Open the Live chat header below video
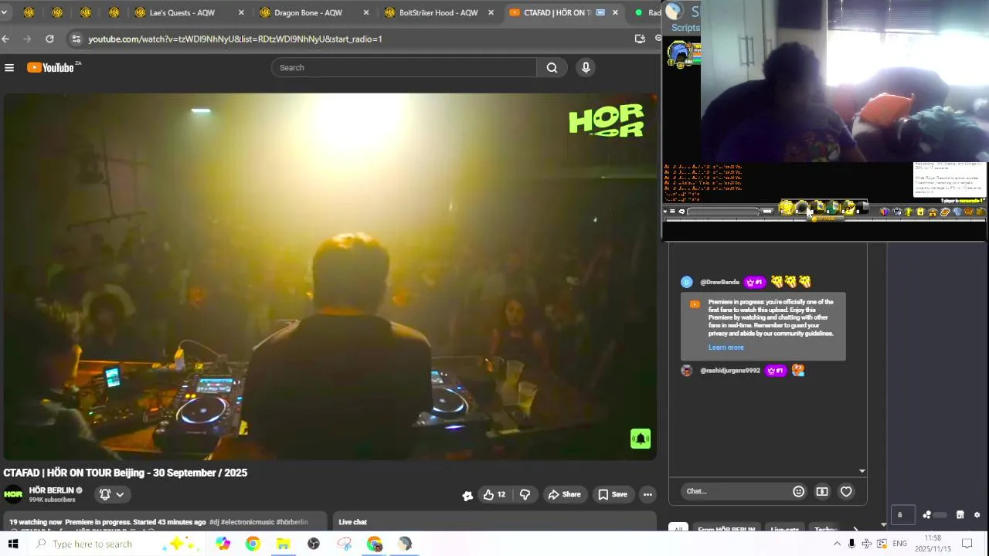The image size is (989, 556). tap(353, 522)
